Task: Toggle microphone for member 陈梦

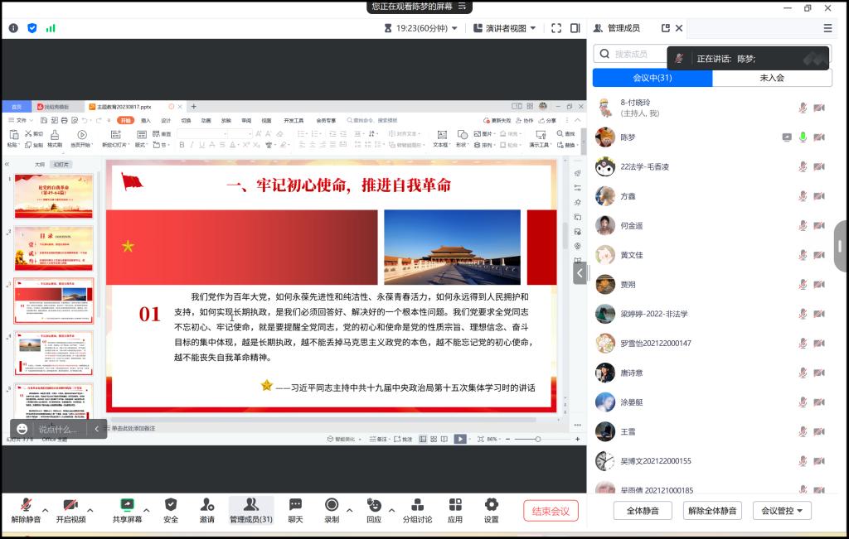Action: [803, 137]
